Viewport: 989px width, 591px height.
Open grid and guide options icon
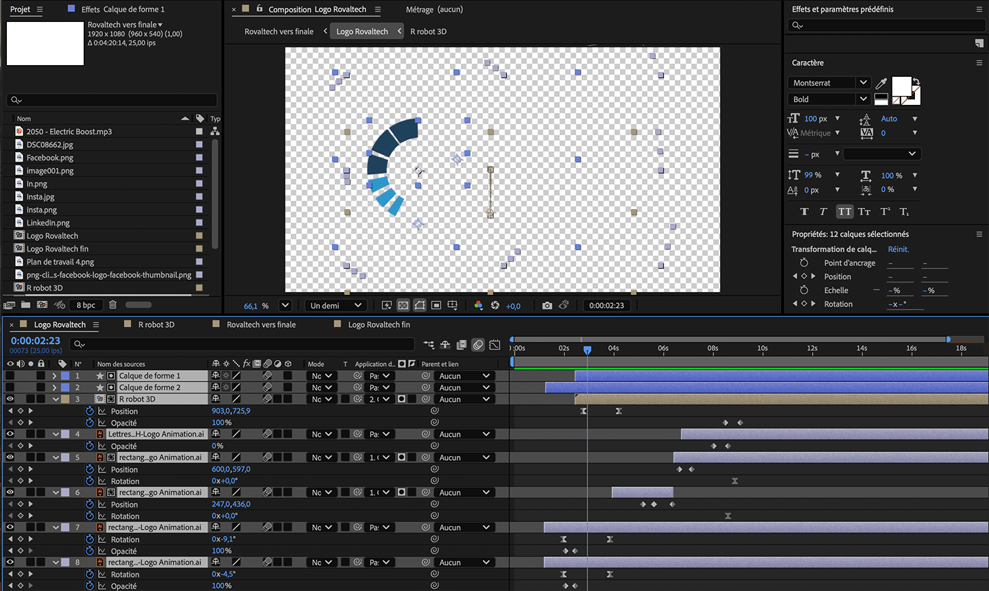453,306
